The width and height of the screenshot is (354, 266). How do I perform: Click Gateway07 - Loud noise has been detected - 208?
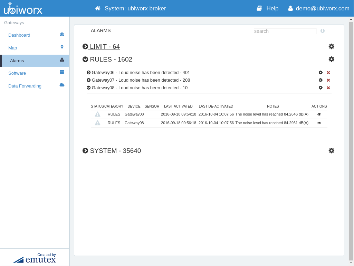point(141,80)
